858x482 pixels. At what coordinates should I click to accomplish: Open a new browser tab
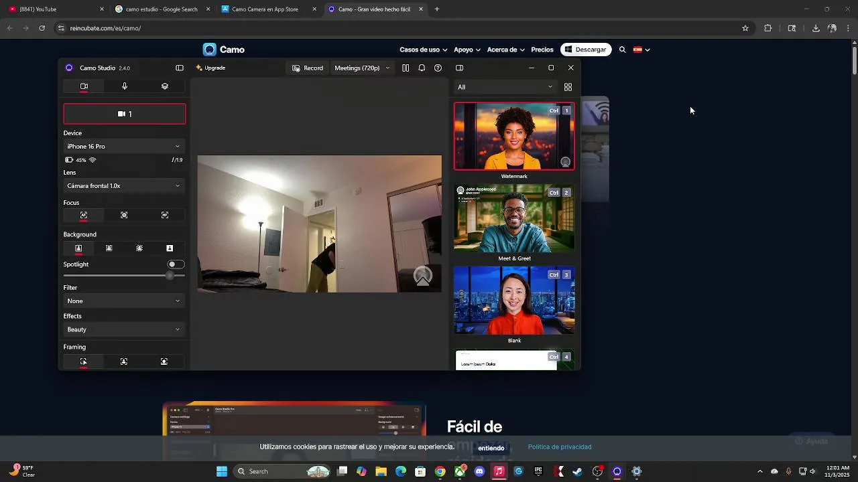point(437,9)
